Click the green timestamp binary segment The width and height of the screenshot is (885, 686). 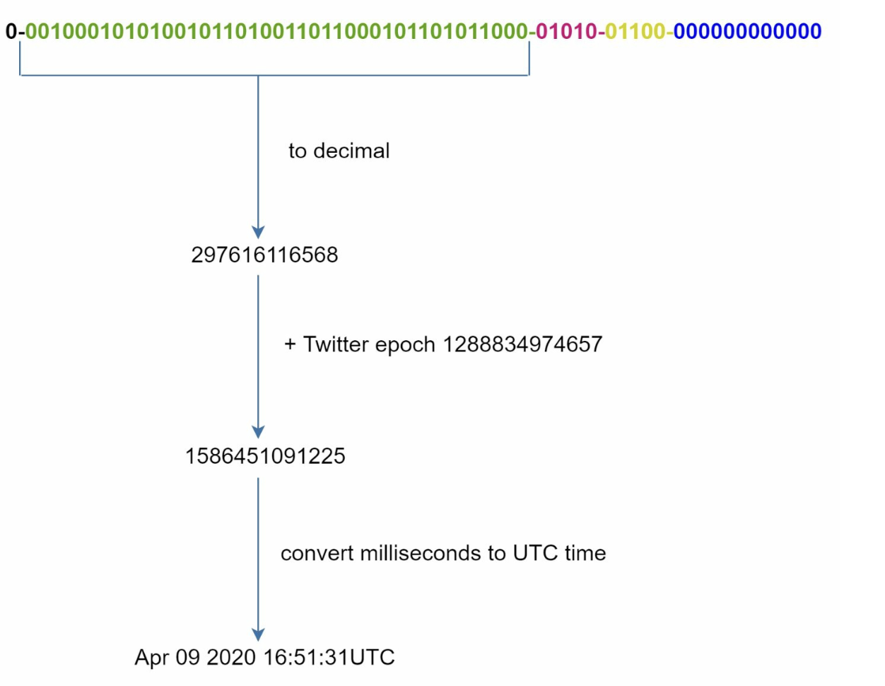click(x=276, y=31)
